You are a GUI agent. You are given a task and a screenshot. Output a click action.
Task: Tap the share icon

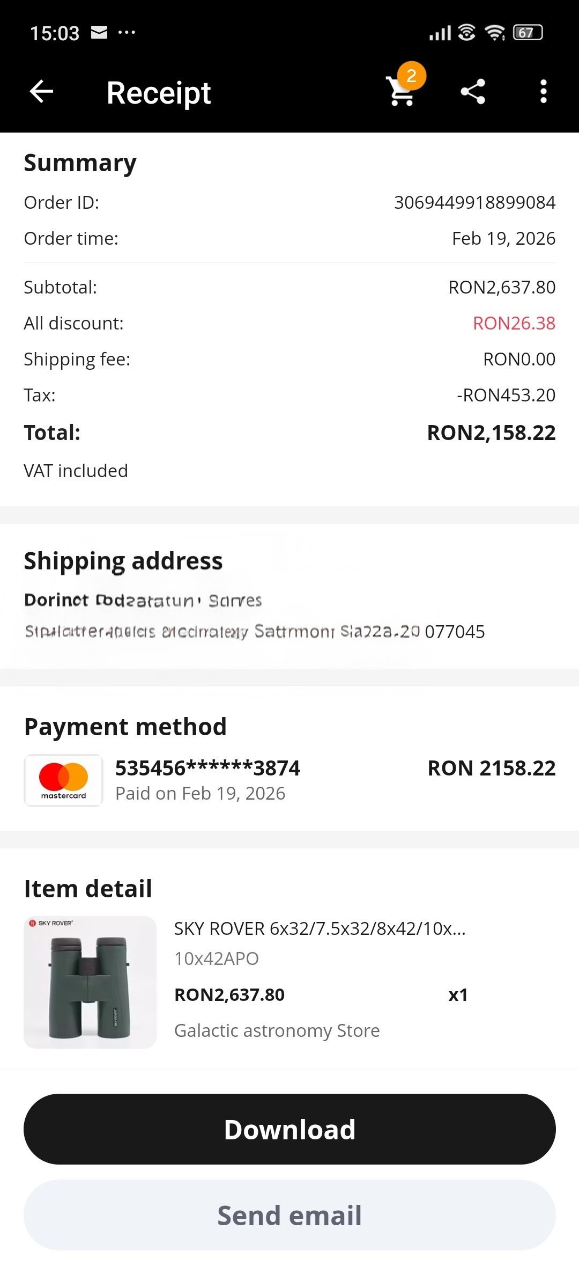point(473,92)
